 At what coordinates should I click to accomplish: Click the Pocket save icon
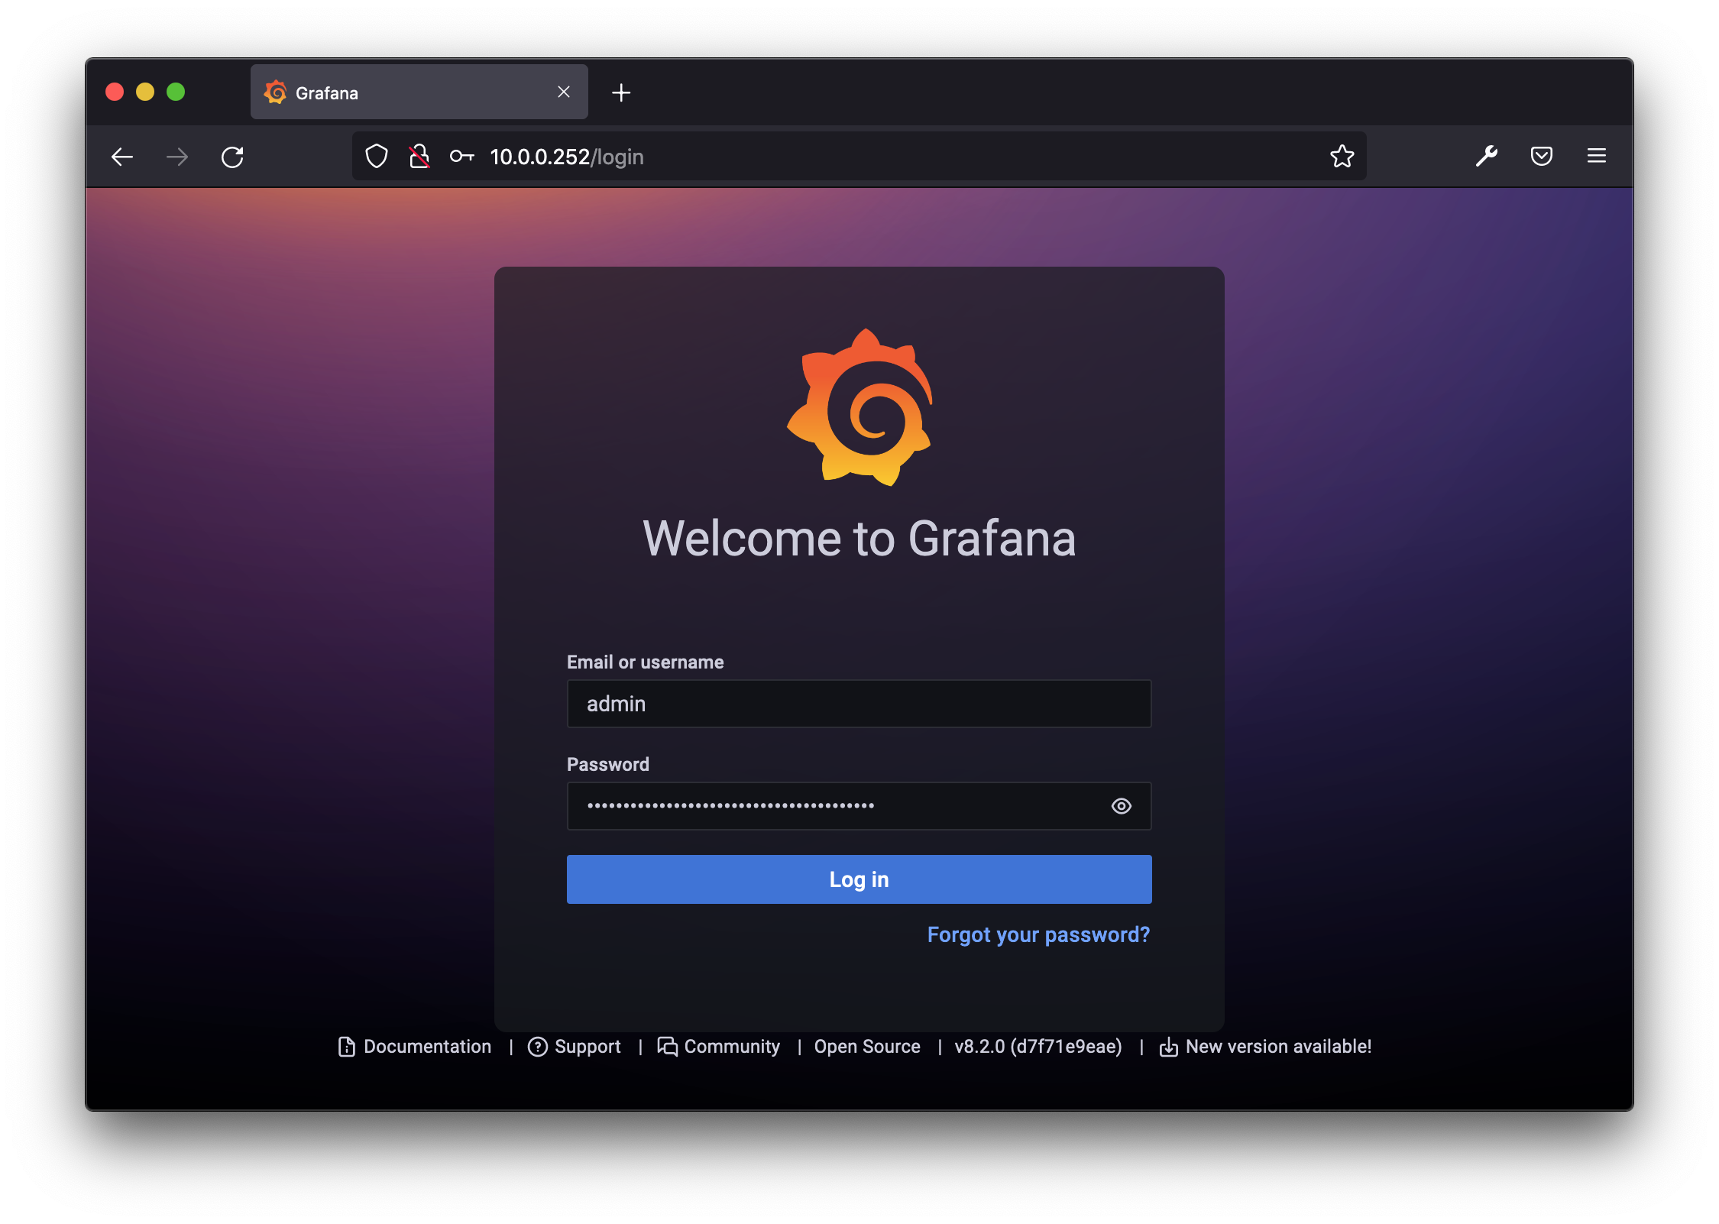1541,157
